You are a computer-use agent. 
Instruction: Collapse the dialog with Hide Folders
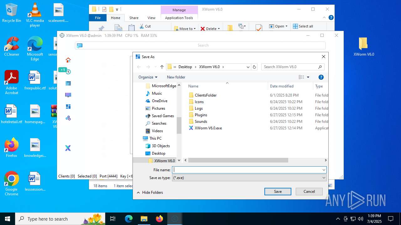(150, 192)
